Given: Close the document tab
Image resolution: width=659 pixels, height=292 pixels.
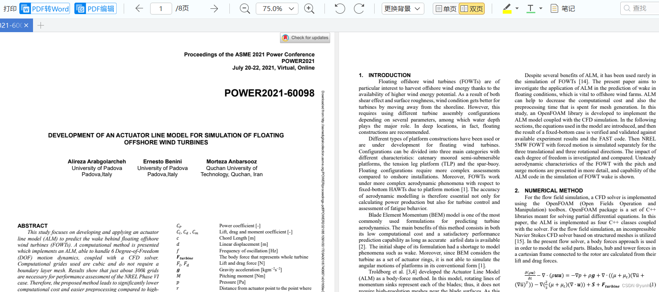Looking at the screenshot, I should pos(26,26).
